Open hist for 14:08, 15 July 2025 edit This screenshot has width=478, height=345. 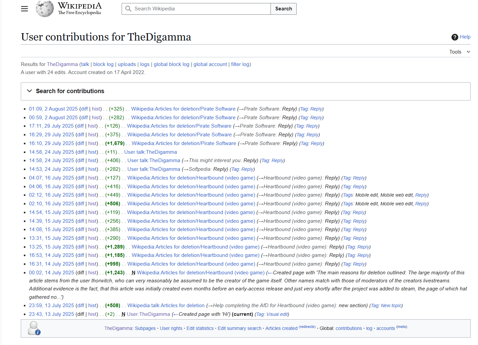pyautogui.click(x=93, y=229)
